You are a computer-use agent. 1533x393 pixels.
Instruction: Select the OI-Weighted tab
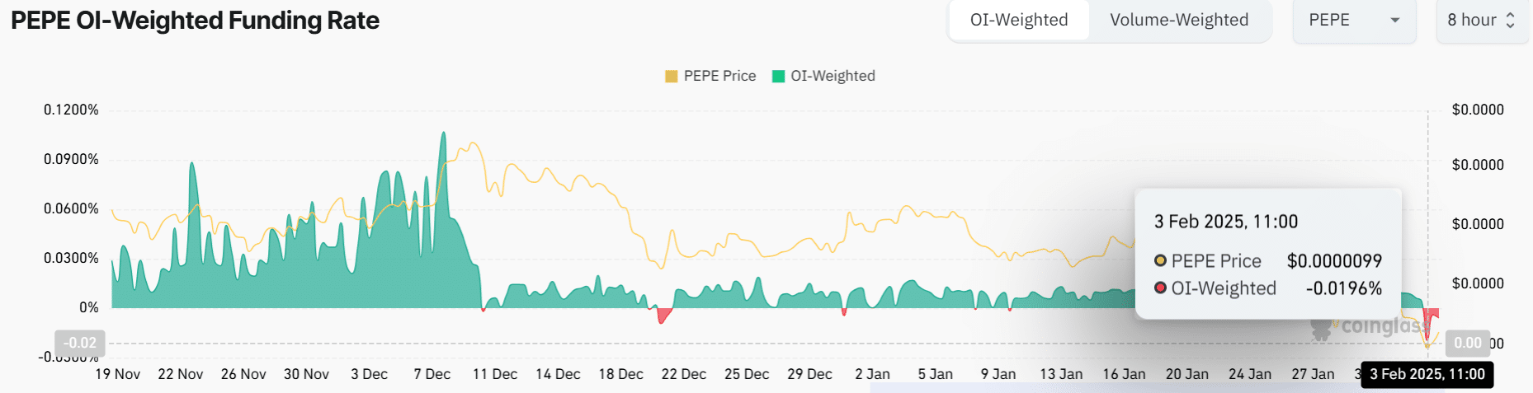click(x=1019, y=20)
